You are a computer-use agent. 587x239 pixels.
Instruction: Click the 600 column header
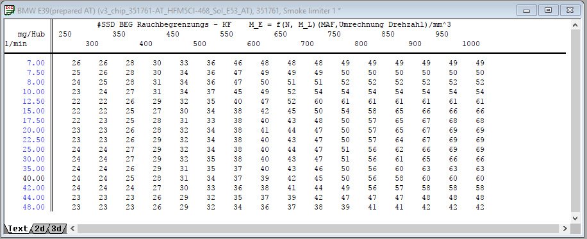click(x=254, y=44)
